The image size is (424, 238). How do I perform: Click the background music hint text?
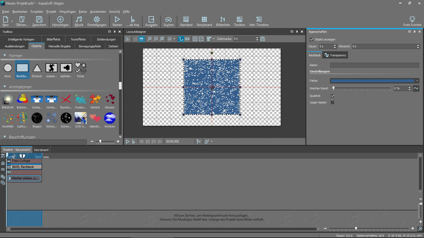pyautogui.click(x=211, y=217)
